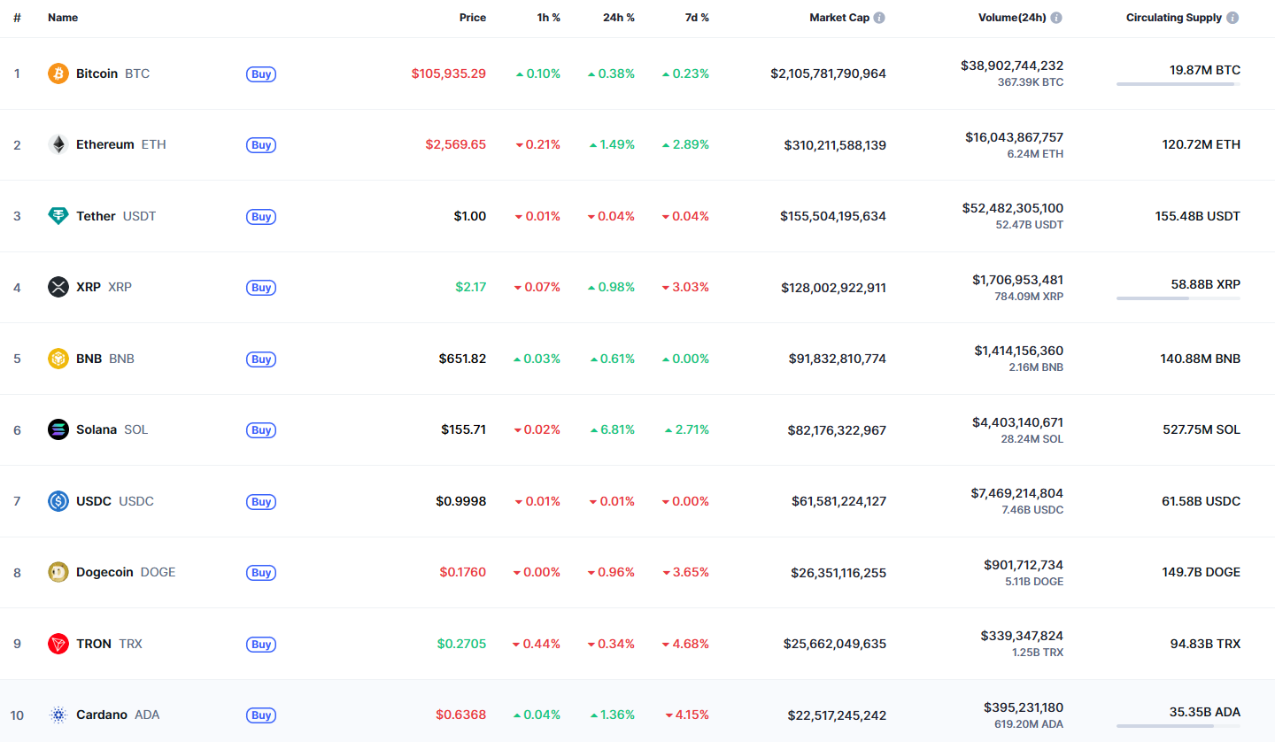The width and height of the screenshot is (1275, 742).
Task: Open the Cardano ADA name link
Action: [118, 715]
